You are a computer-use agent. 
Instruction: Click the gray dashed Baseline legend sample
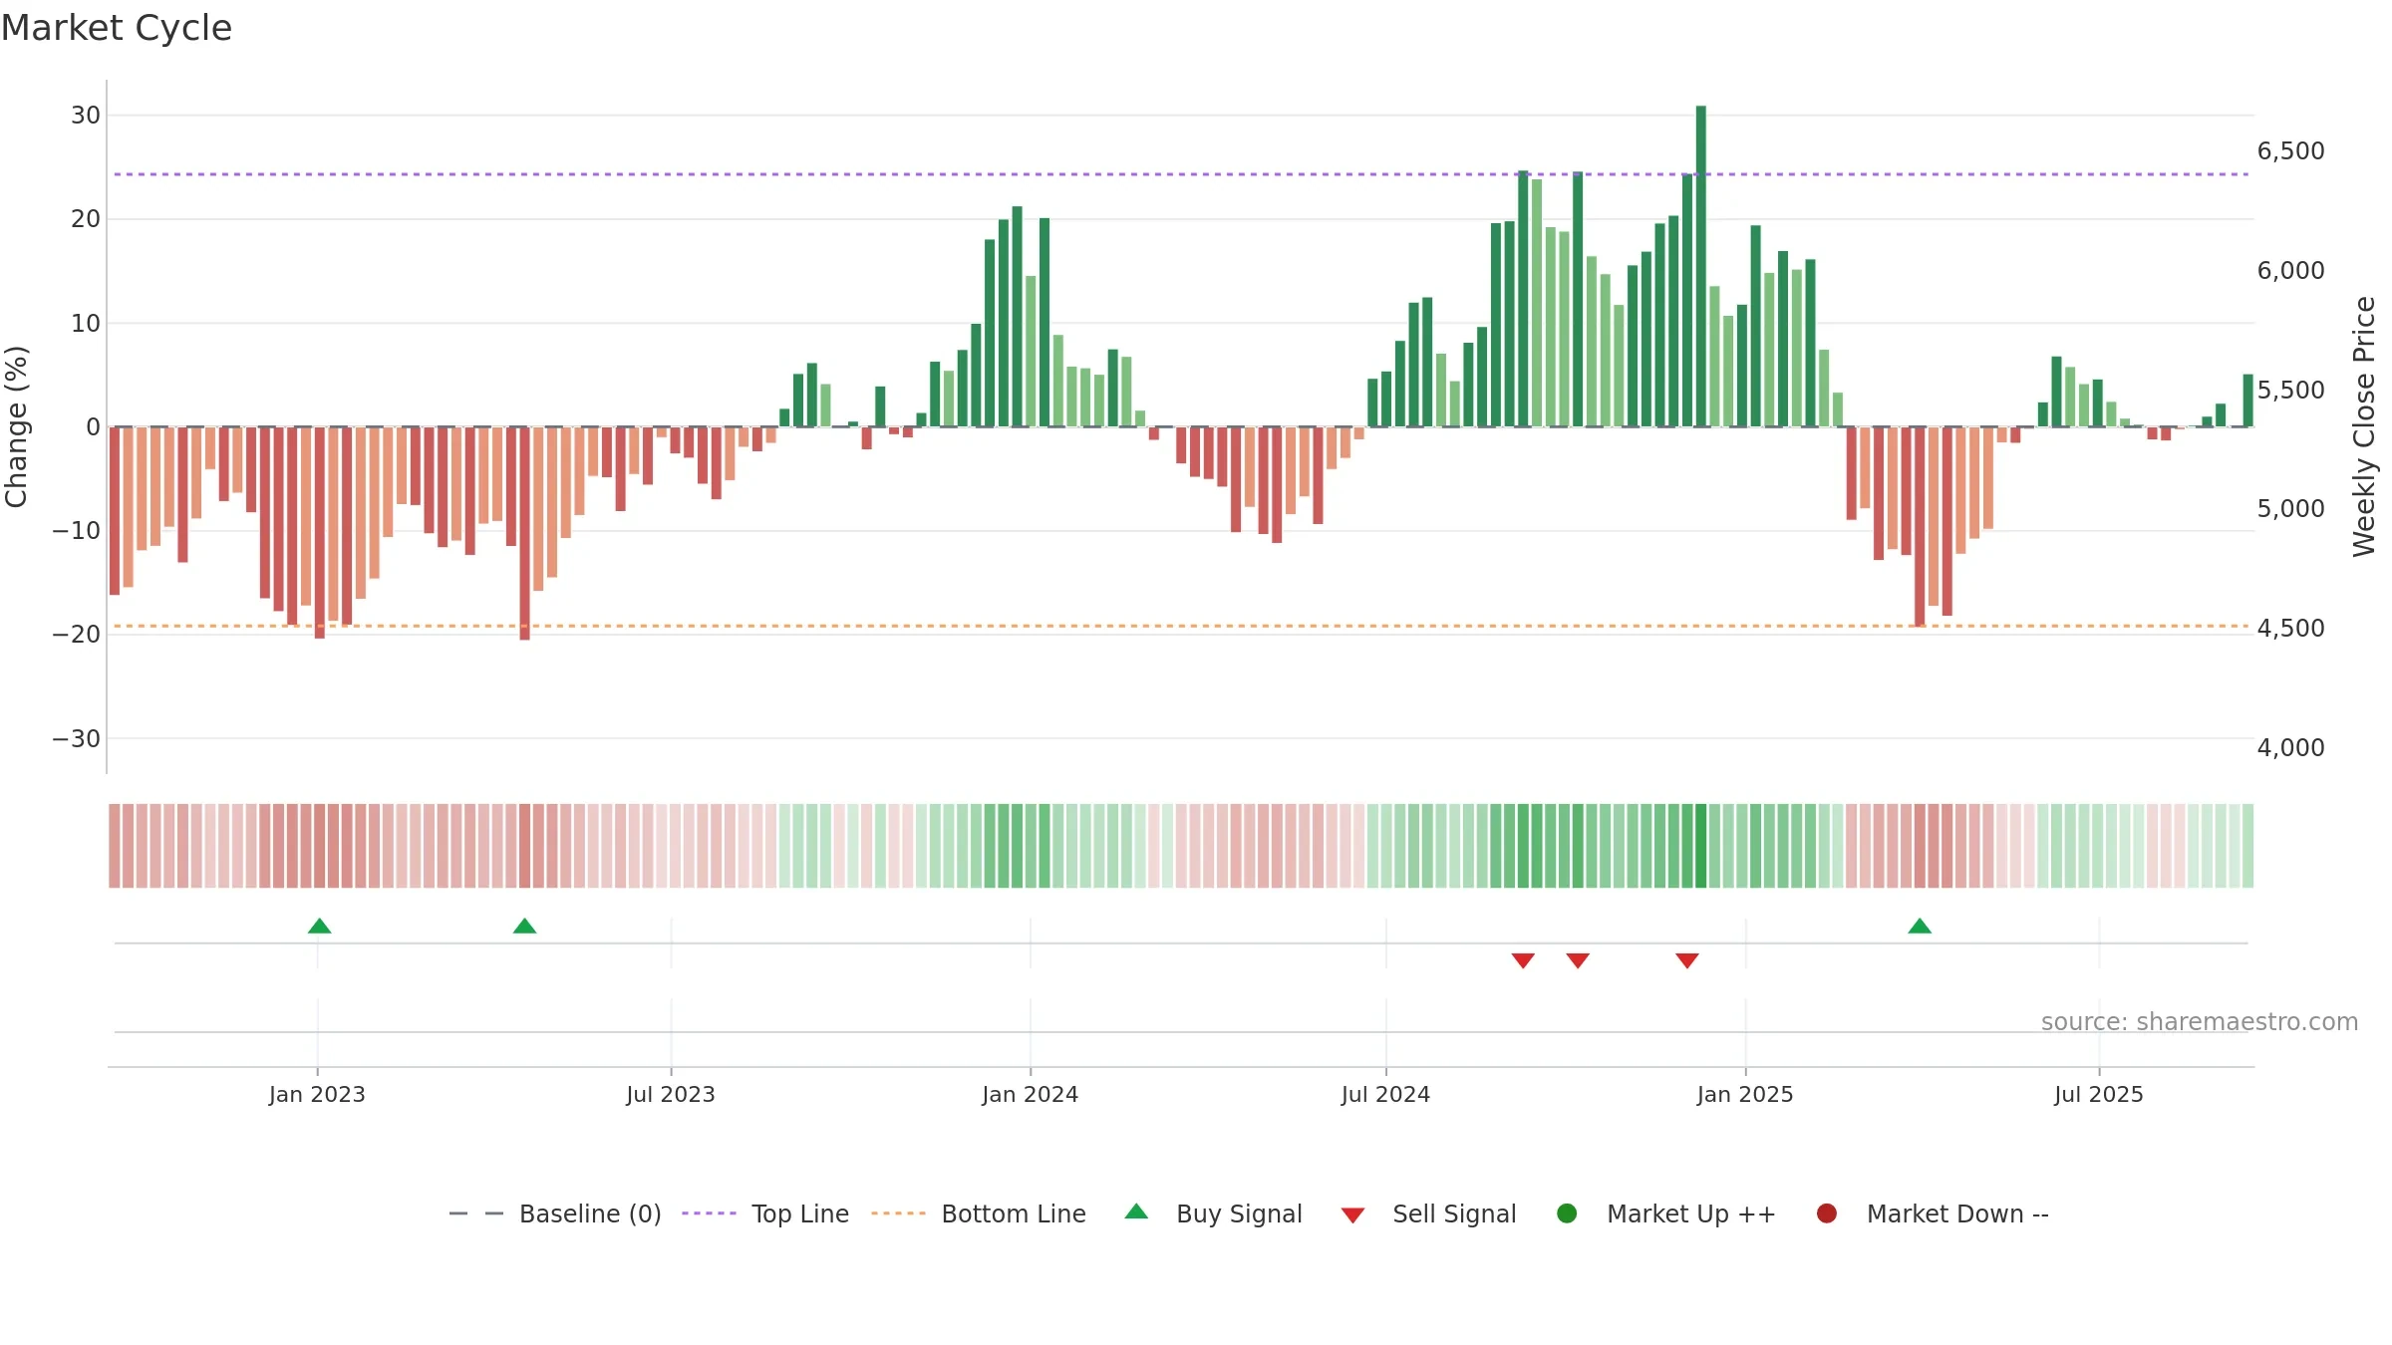pos(475,1213)
